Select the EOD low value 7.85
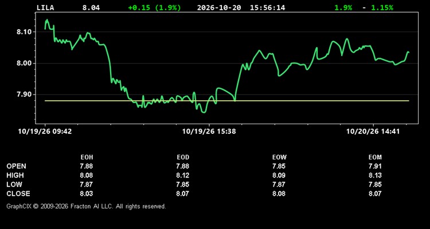430x229 pixels. tap(183, 184)
